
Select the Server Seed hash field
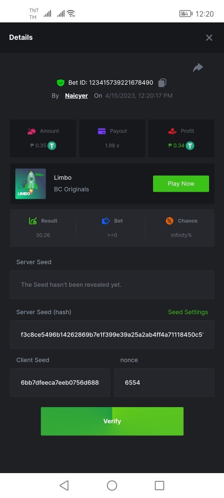[x=112, y=334]
